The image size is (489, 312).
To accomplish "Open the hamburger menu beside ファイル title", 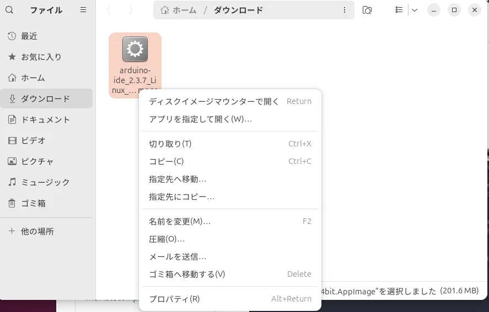I will coord(83,10).
